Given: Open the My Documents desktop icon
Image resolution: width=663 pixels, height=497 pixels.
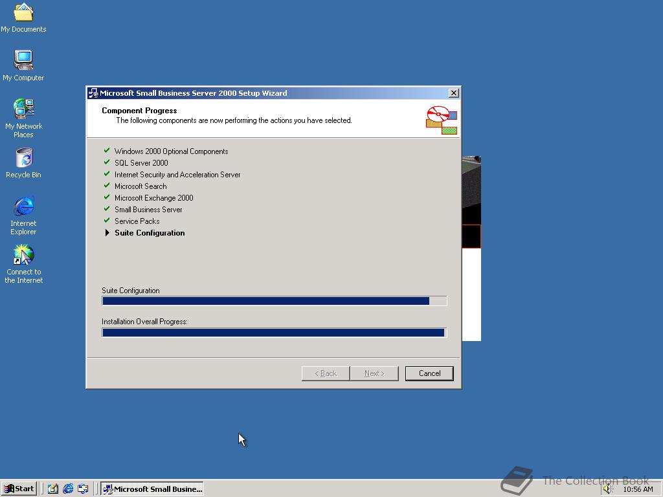Looking at the screenshot, I should pos(23,18).
